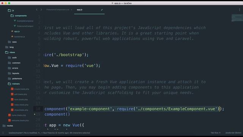Viewport: 243px width, 137px height.
Task: Collapse the views folder
Action: click(7, 53)
